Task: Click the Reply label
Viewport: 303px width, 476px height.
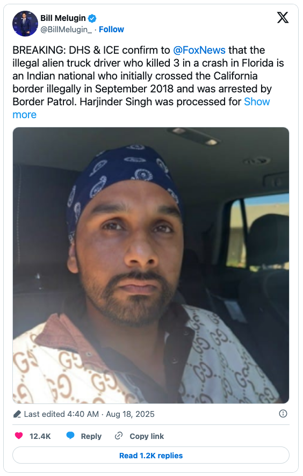Action: tap(91, 436)
